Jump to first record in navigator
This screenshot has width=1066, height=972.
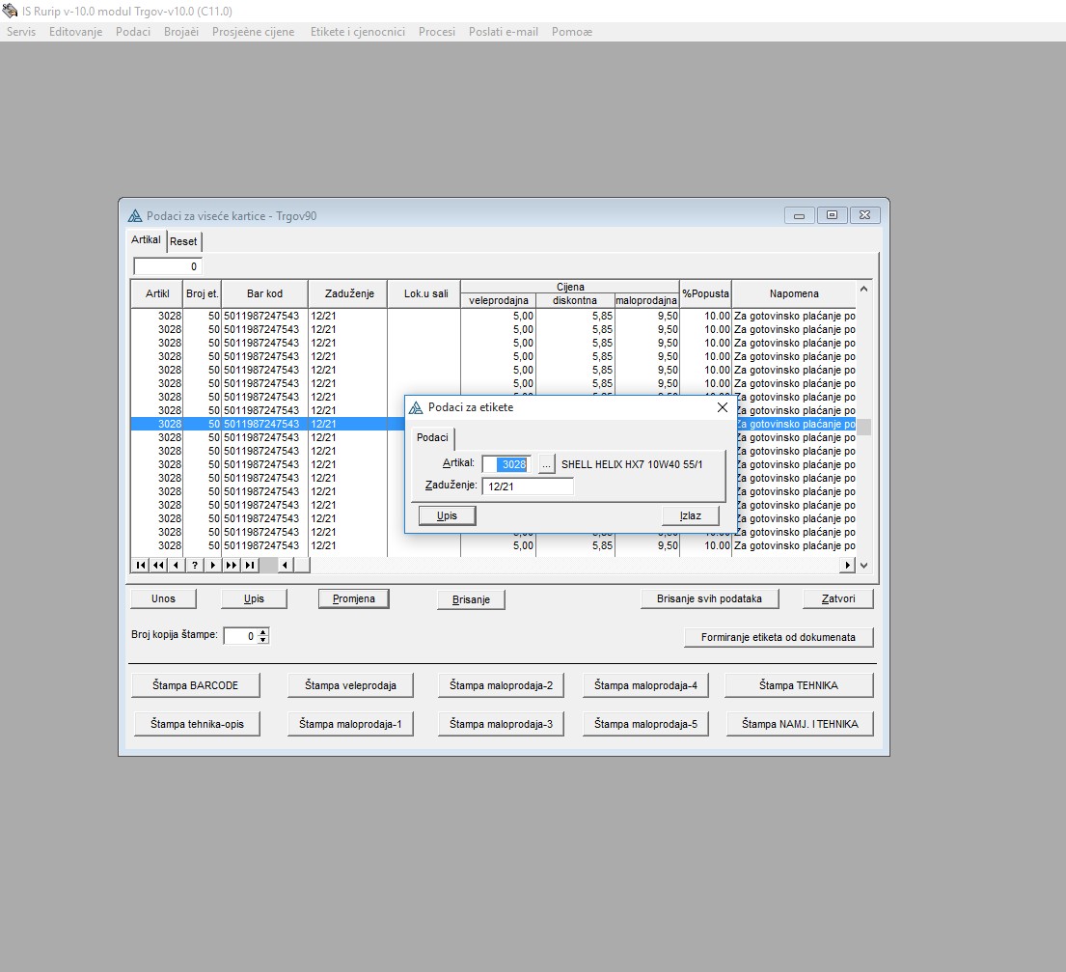tap(141, 565)
